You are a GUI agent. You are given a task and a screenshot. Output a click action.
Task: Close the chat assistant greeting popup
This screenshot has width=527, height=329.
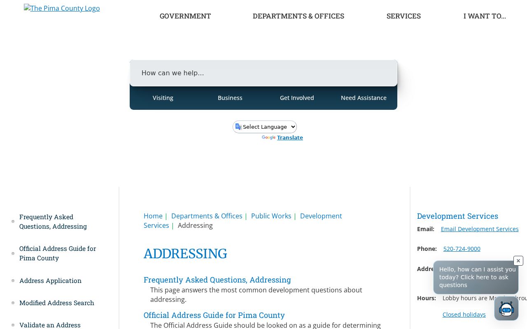pos(518,261)
